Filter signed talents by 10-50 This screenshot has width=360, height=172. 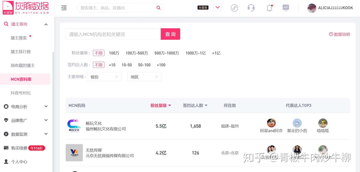pyautogui.click(x=127, y=65)
